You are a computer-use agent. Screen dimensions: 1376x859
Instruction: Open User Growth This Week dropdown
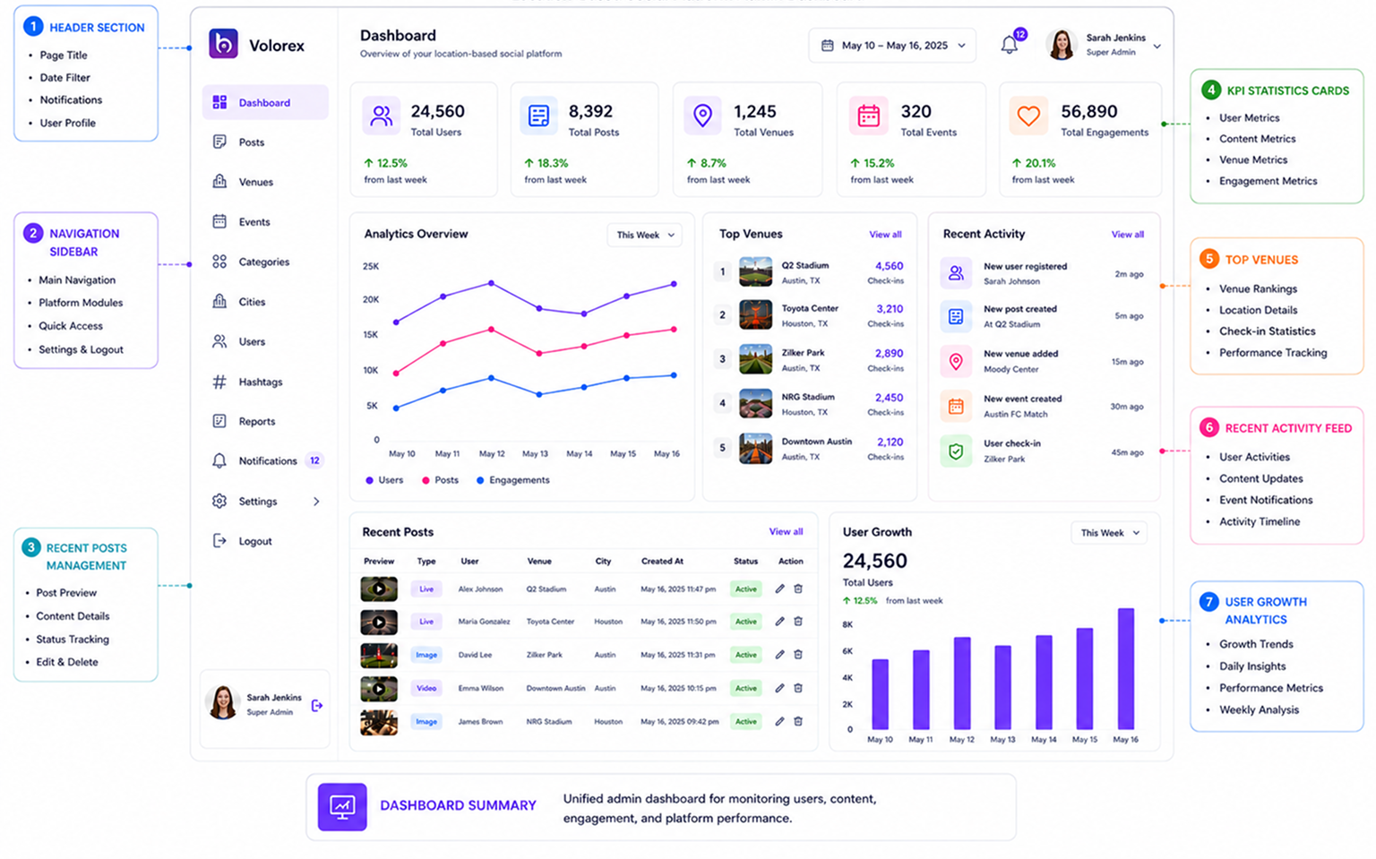1109,533
